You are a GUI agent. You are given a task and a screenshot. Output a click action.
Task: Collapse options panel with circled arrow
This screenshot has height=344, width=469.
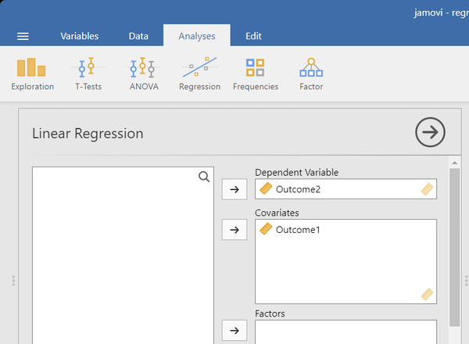[x=430, y=132]
